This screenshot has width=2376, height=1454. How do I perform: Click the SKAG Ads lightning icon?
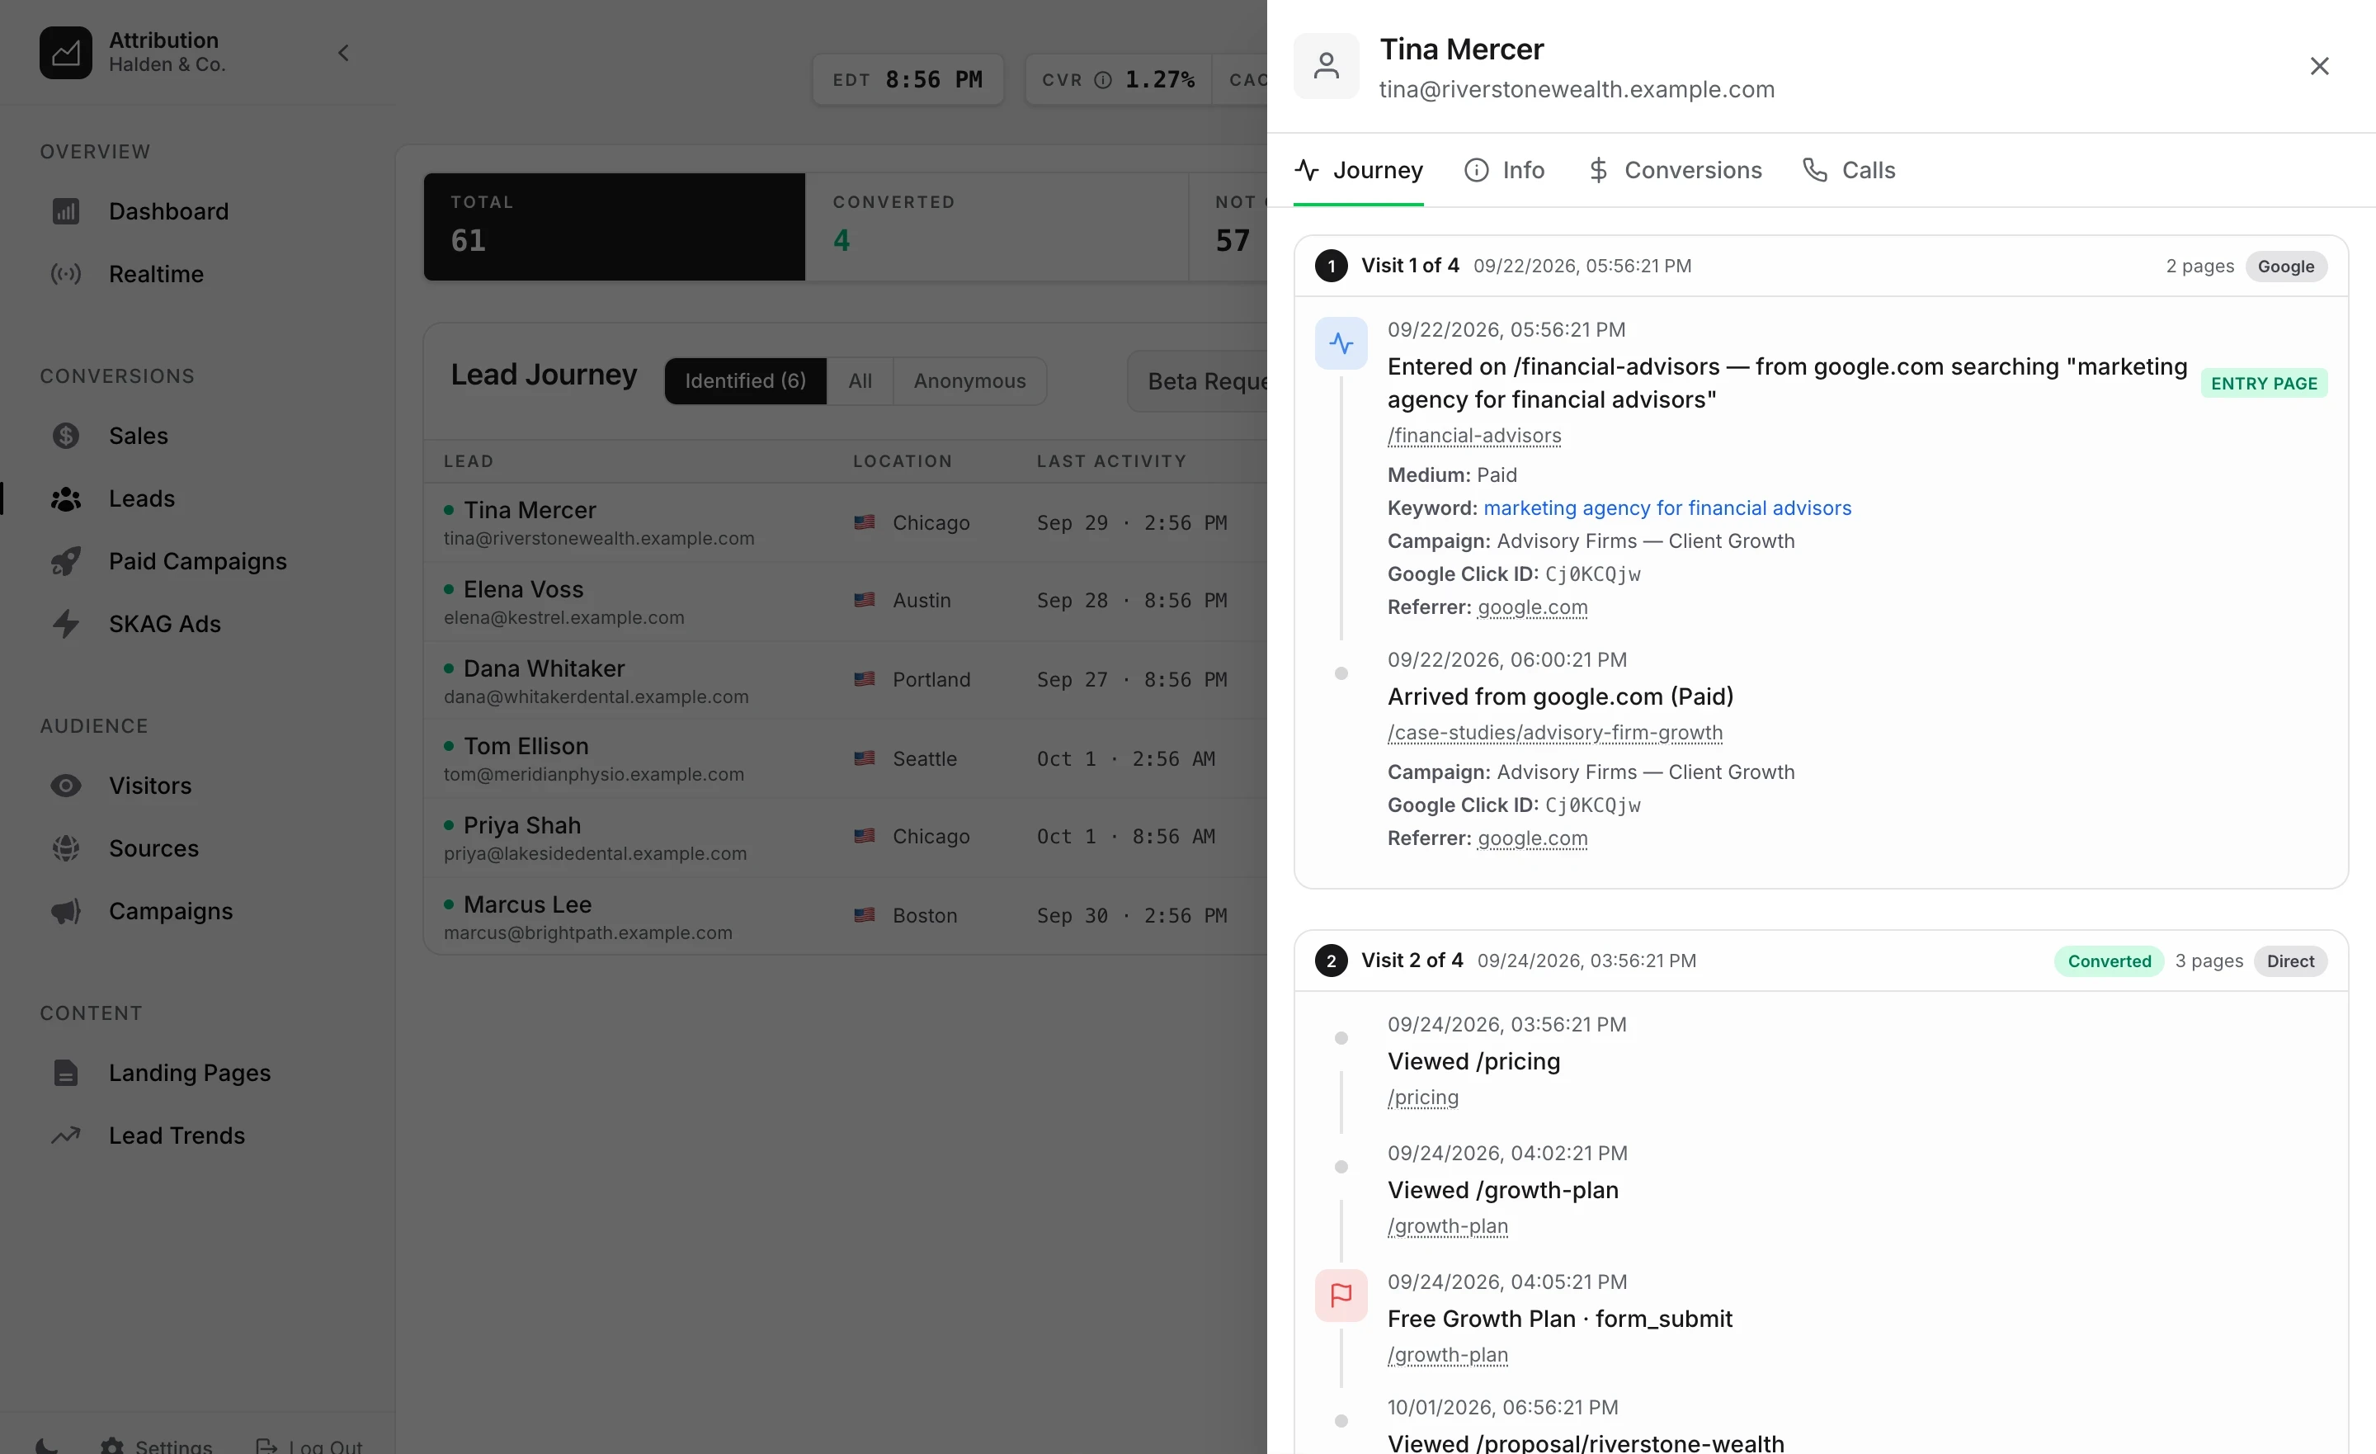coord(65,624)
